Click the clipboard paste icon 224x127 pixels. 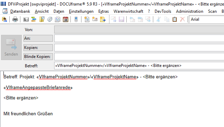point(175,19)
